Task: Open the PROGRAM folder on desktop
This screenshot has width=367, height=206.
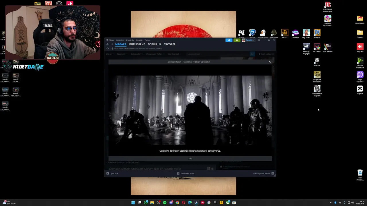Action: (x=360, y=20)
